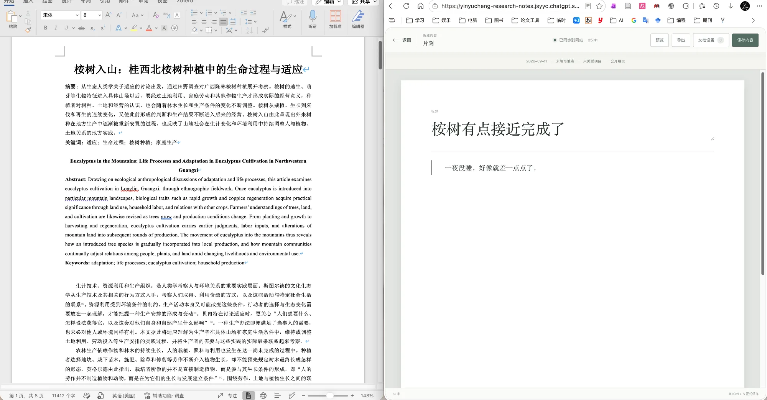
Task: Open the 共享 share menu in Word
Action: click(364, 2)
